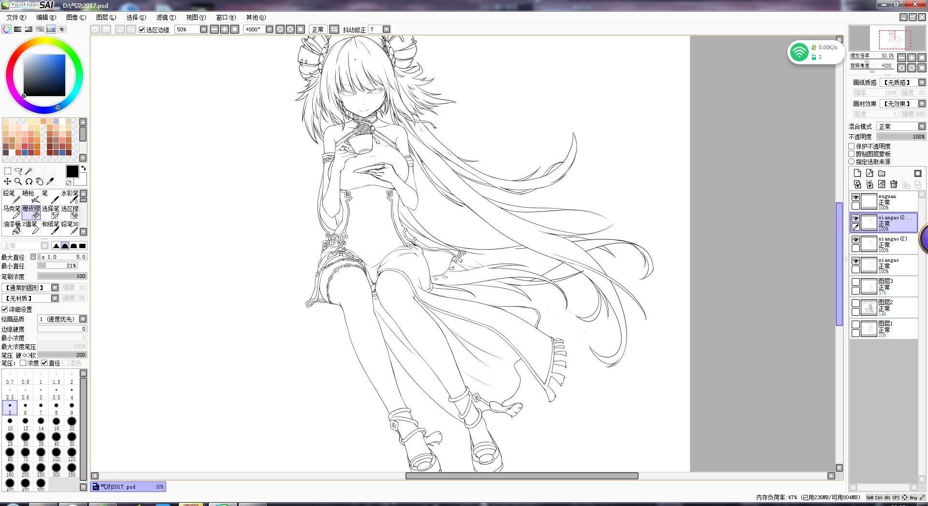Open the 绘画品质 quality dropdown
The width and height of the screenshot is (928, 506).
(83, 319)
